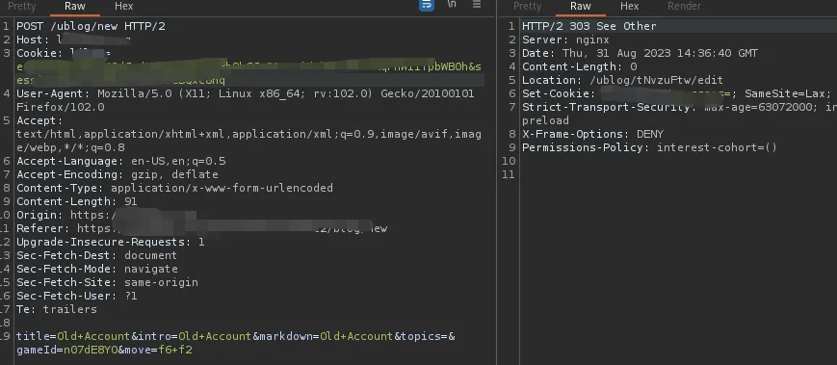Viewport: 837px width, 365px height.
Task: Click the 'Accept-Encoding: gzip, deflate' line
Action: (x=118, y=174)
